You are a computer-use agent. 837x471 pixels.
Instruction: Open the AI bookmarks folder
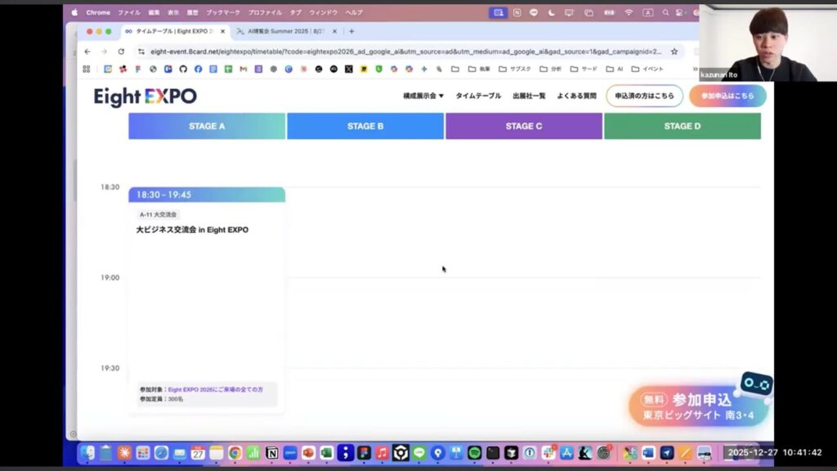click(x=614, y=70)
